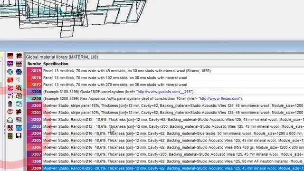Click the dark red brick wall icon

coord(10,56)
